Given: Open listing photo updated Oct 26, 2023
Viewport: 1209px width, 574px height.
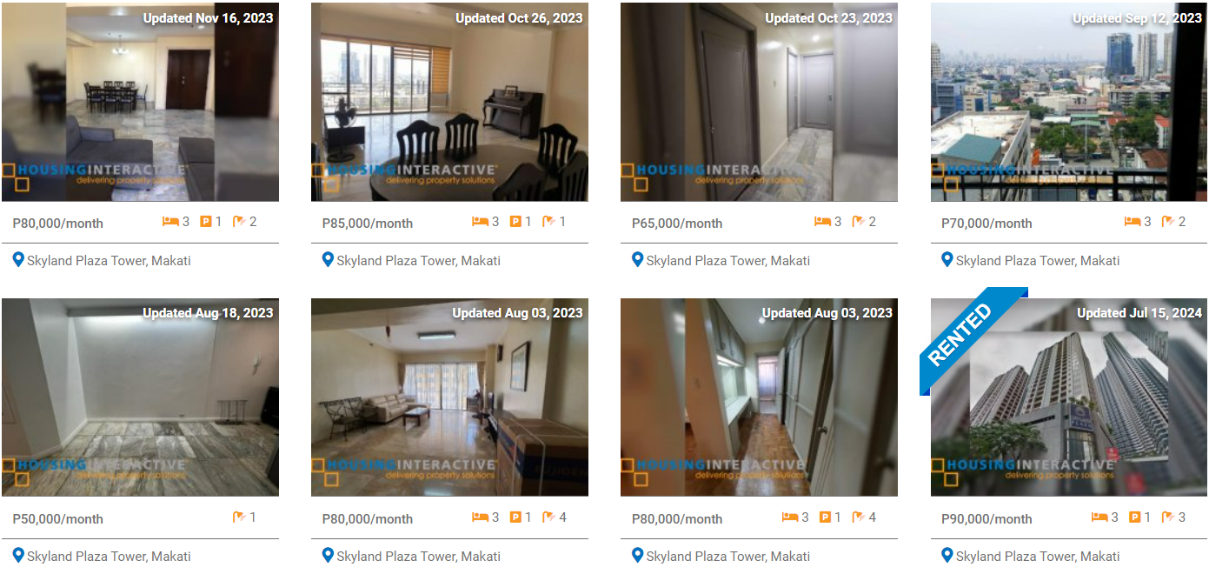Looking at the screenshot, I should (449, 102).
